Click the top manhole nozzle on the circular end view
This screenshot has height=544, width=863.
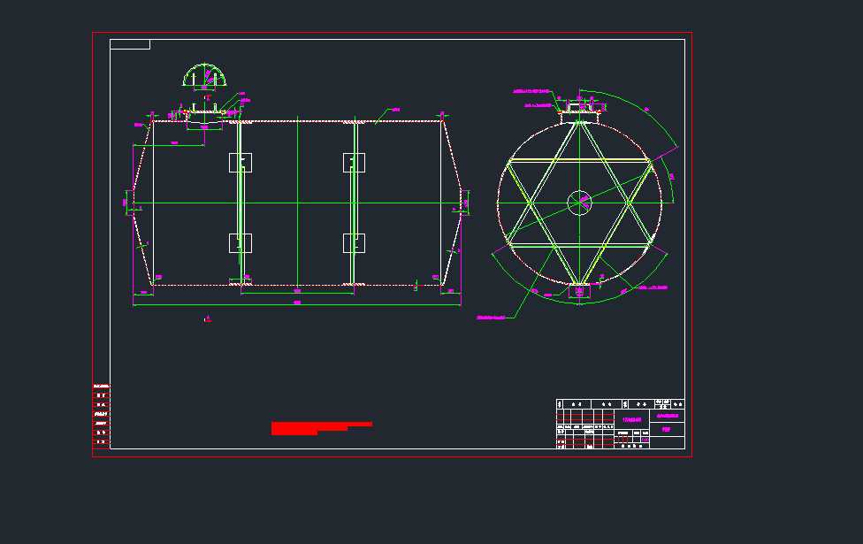tap(579, 111)
